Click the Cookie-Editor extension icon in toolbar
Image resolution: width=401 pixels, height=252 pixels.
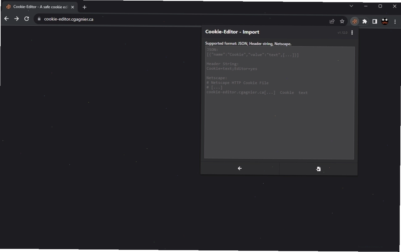tap(355, 21)
